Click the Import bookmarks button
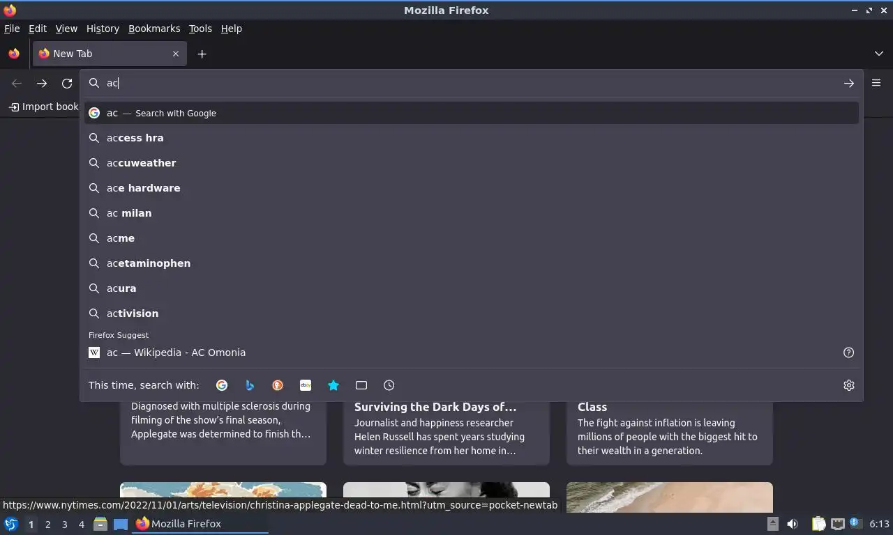 (43, 107)
